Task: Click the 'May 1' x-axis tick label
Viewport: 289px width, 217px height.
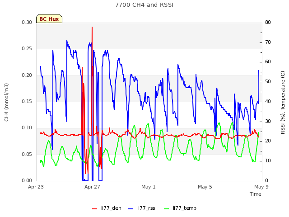Action: tap(149, 187)
